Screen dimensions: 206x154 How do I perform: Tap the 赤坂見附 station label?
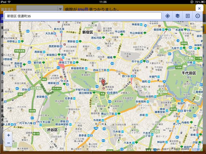click(141, 101)
